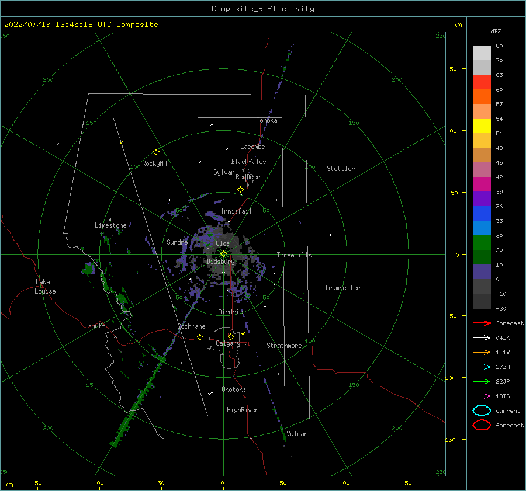Select the white 04DK arrow legend entry

[482, 338]
